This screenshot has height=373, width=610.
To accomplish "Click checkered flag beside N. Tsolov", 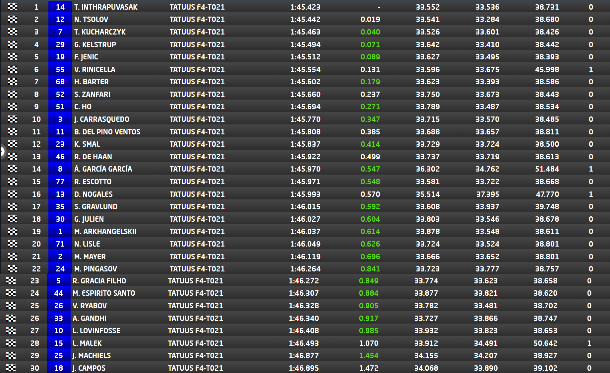I will (x=13, y=20).
